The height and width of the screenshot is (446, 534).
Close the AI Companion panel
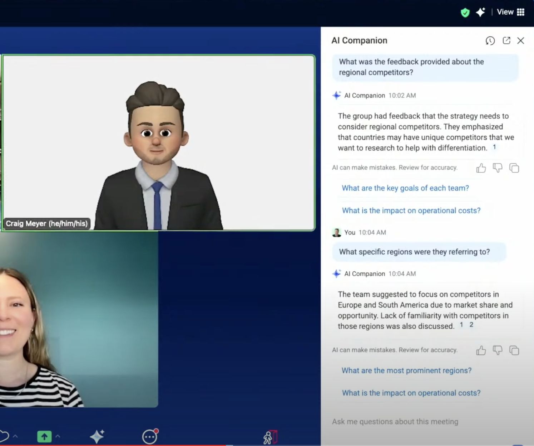coord(521,41)
